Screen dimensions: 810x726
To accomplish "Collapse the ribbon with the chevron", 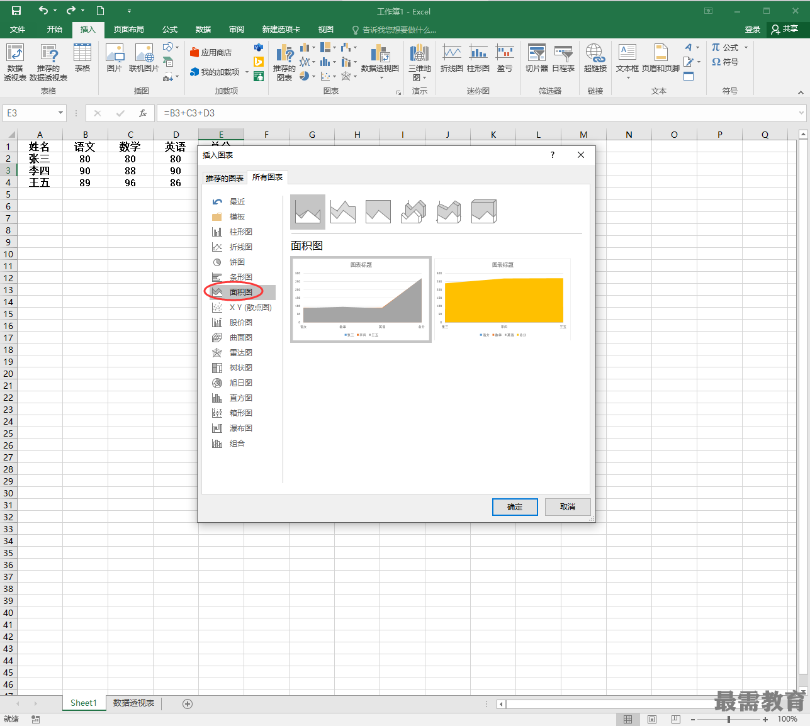I will (801, 92).
